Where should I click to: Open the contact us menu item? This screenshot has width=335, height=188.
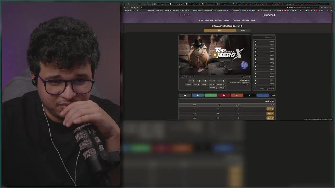pos(201,20)
